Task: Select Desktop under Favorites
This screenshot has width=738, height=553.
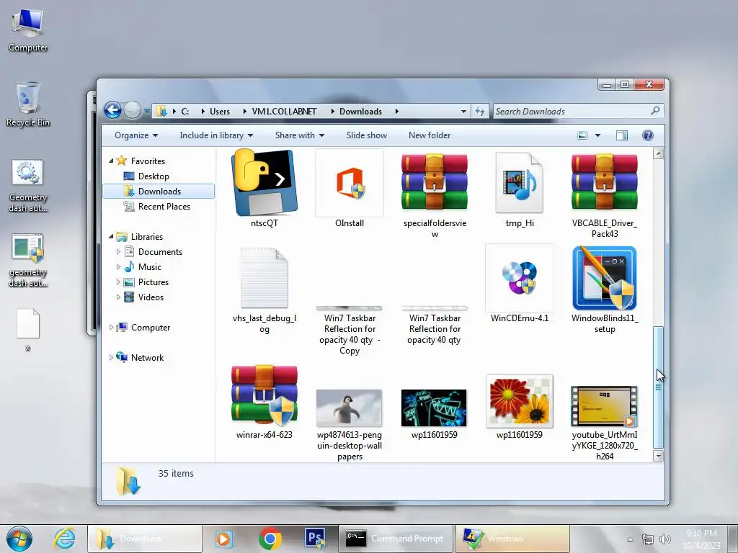Action: coord(154,176)
